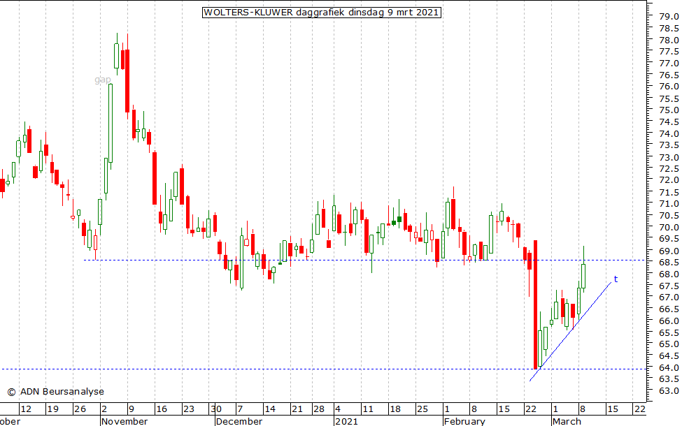Click the 77.5 price axis label
Image resolution: width=682 pixels, height=426 pixels.
(669, 52)
